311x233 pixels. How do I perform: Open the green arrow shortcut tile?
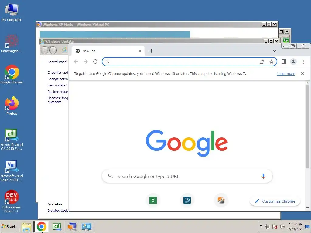(x=153, y=200)
